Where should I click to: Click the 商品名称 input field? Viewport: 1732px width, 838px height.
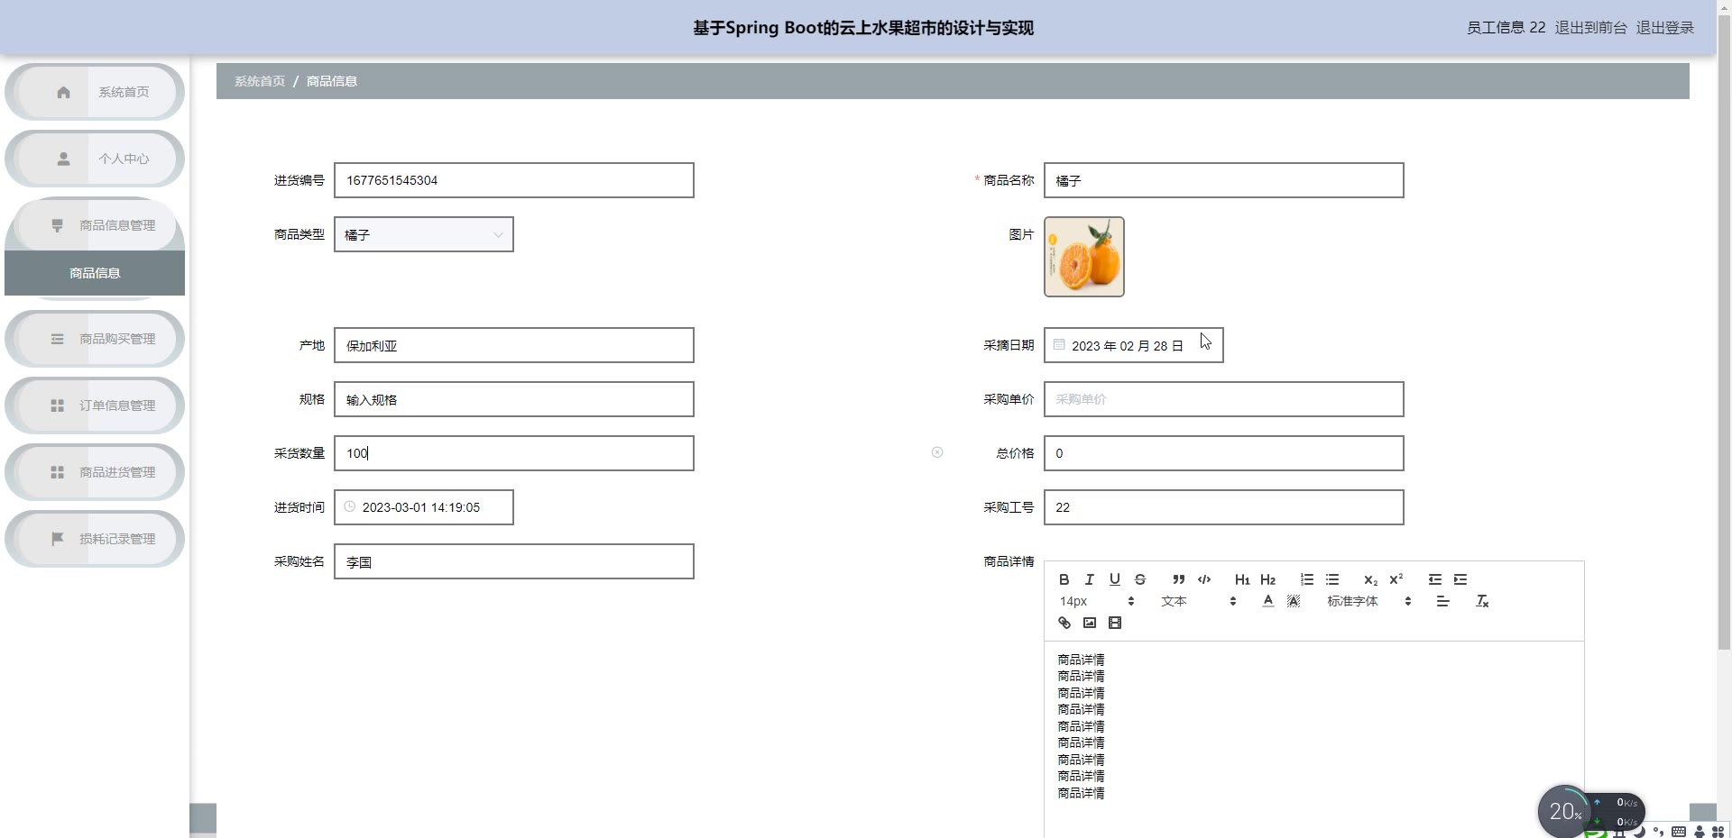pos(1224,180)
